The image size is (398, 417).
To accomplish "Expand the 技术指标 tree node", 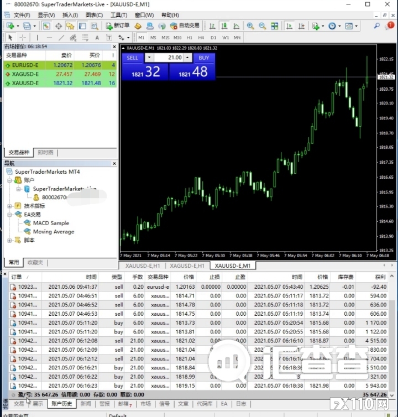I will pyautogui.click(x=9, y=206).
